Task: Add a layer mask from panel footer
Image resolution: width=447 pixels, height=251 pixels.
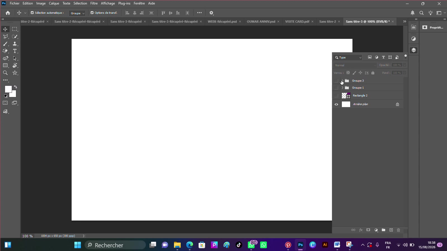Action: point(368,230)
